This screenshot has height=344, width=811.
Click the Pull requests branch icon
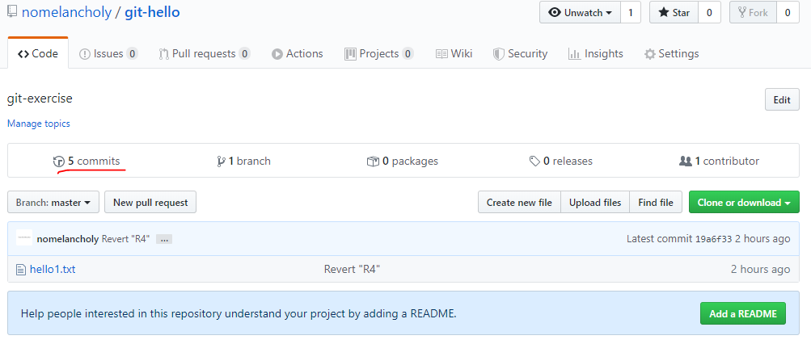coord(163,54)
